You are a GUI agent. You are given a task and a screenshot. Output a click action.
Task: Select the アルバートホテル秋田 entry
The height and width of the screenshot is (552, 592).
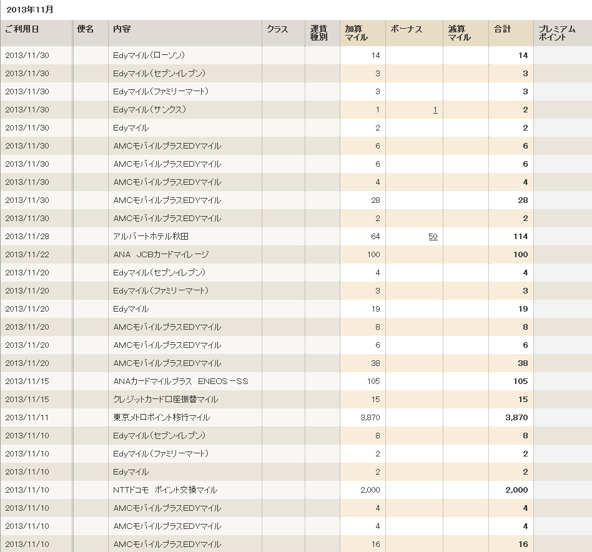[150, 237]
